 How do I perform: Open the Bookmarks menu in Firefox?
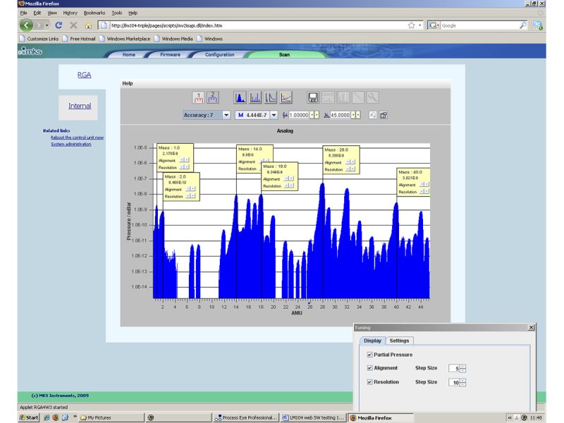(93, 13)
